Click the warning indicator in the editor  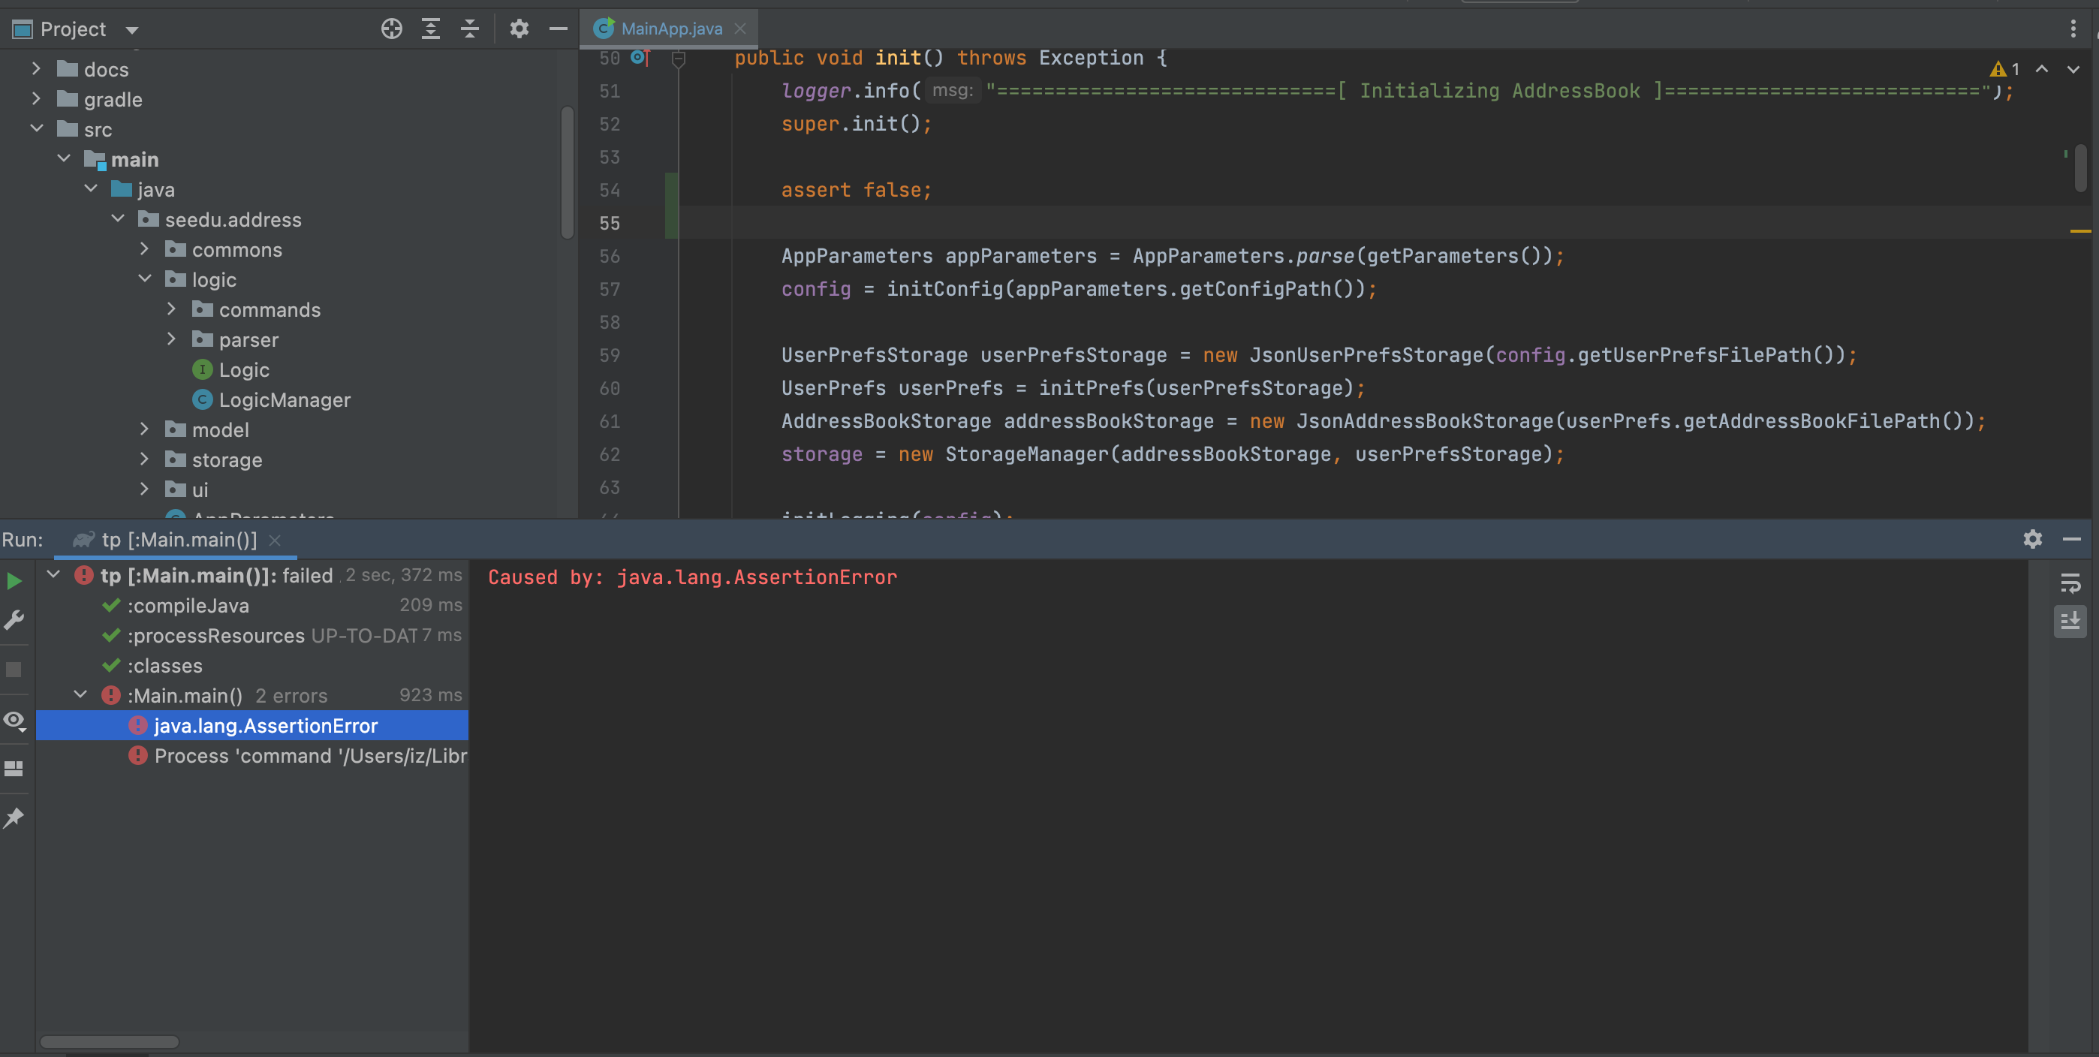(1998, 70)
